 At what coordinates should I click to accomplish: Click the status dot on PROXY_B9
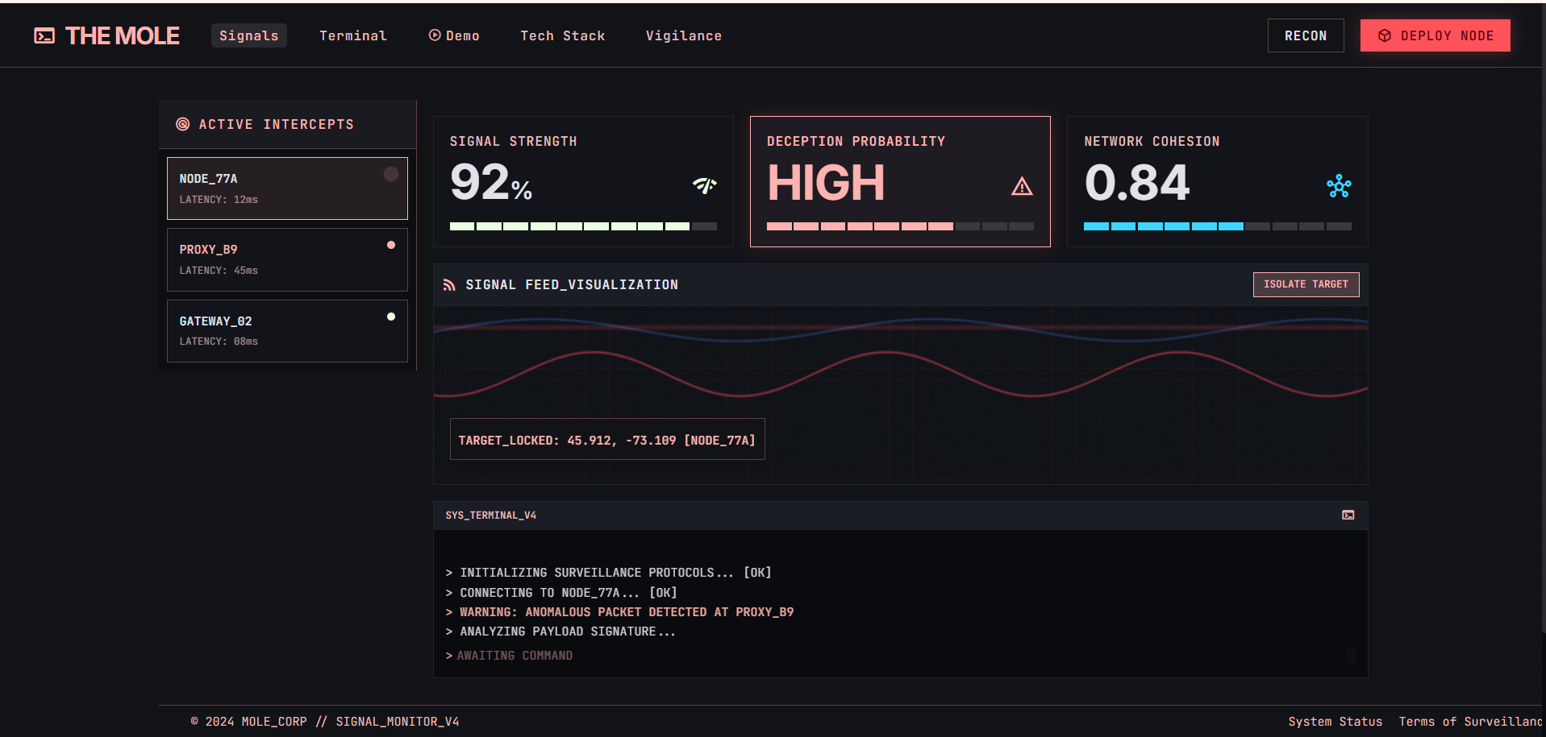391,245
